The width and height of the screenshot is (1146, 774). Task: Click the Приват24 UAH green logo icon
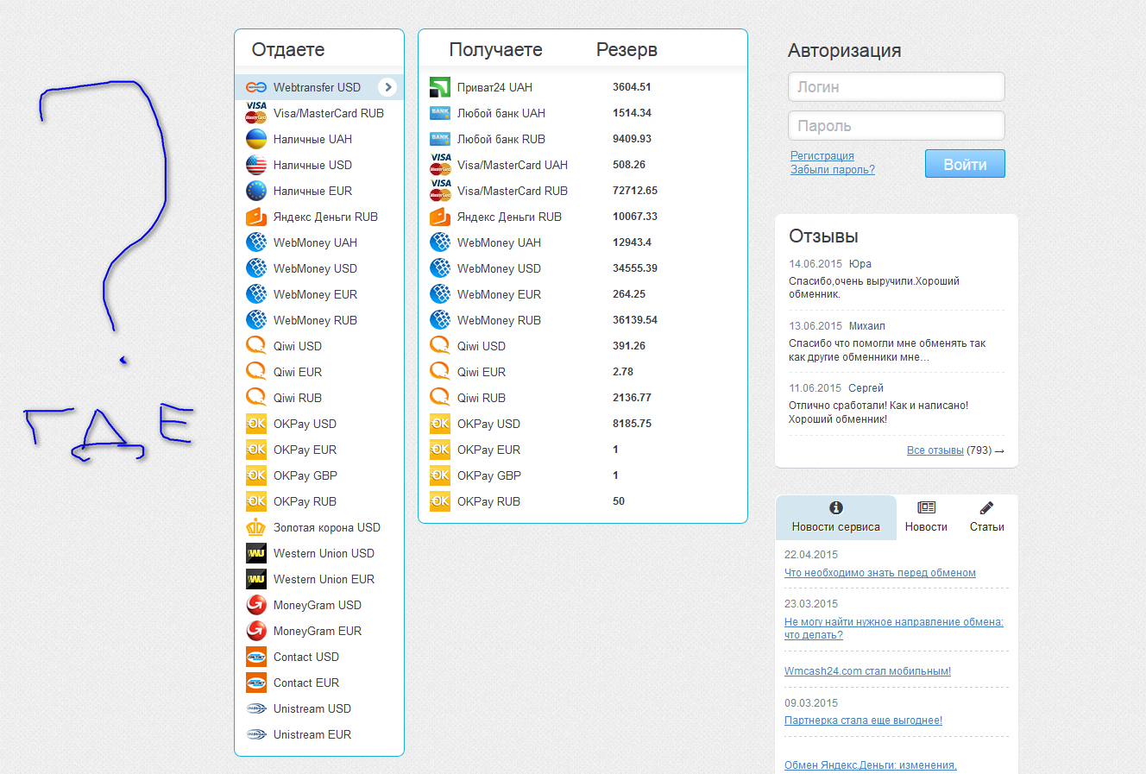coord(440,87)
